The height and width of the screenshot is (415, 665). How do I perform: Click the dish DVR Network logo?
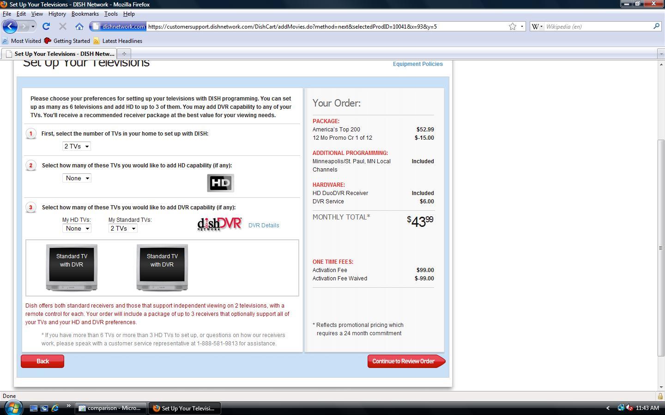[219, 224]
